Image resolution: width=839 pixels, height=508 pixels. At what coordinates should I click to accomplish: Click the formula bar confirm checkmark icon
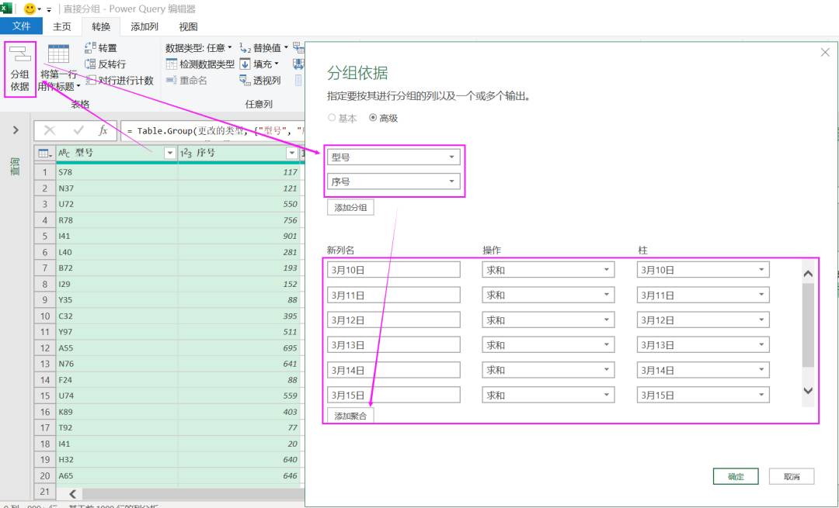(78, 130)
